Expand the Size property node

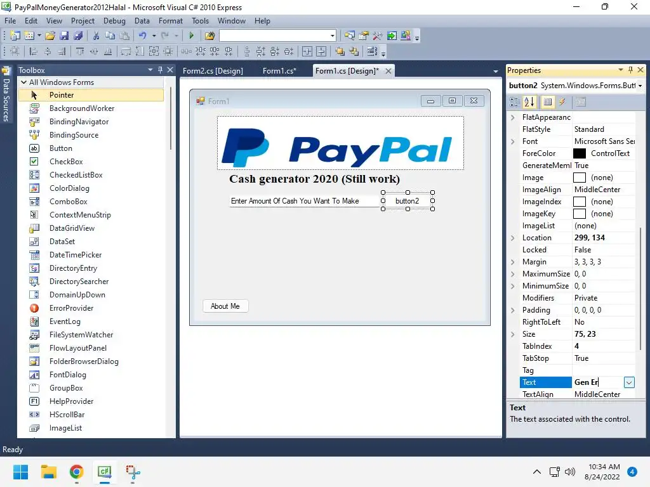[513, 334]
